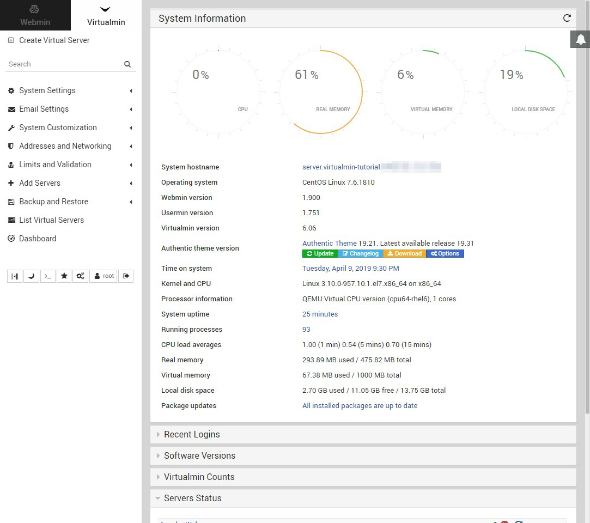Click the CPU usage gauge
Image resolution: width=590 pixels, height=523 pixels.
[218, 92]
